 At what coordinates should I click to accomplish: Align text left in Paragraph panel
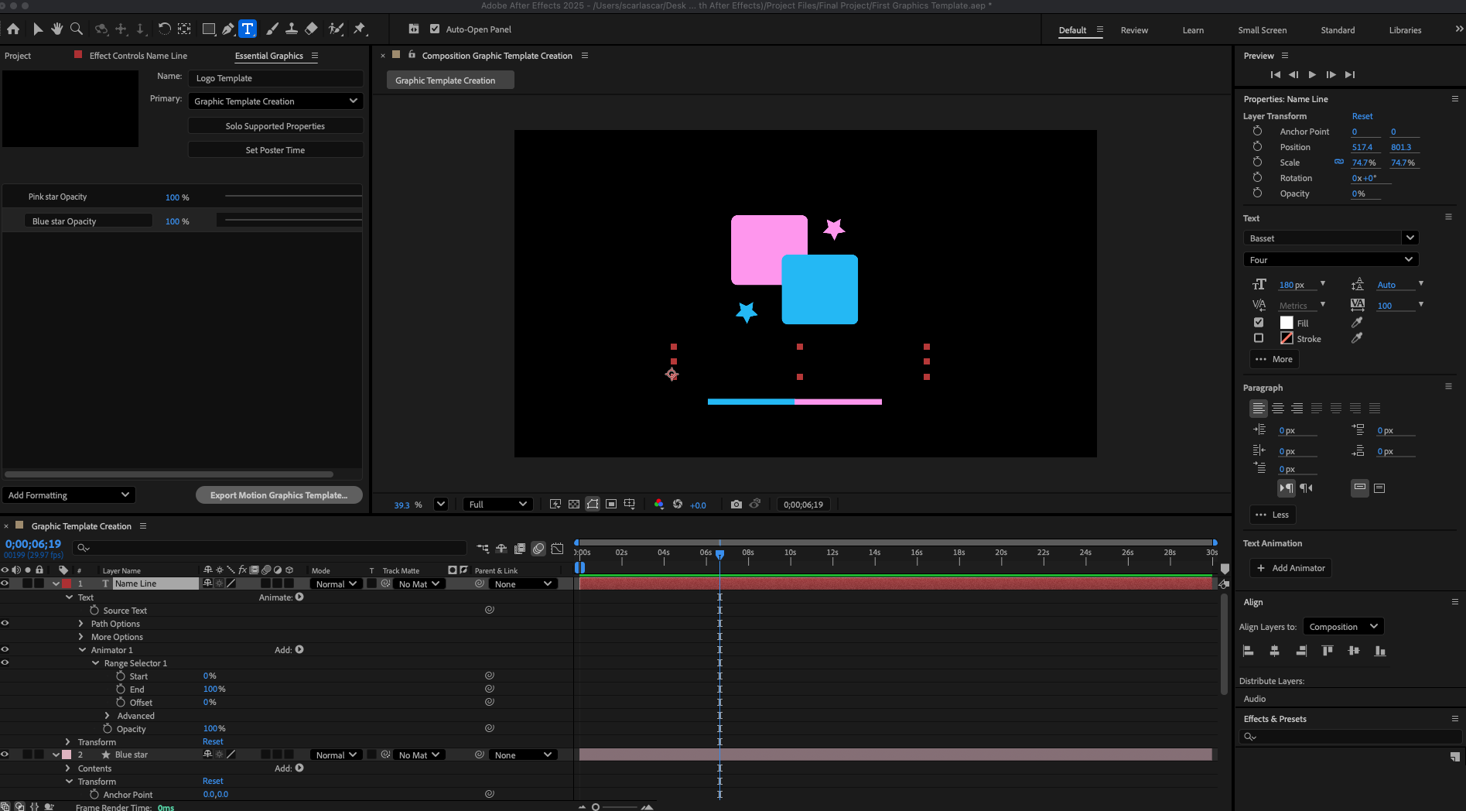click(x=1259, y=408)
